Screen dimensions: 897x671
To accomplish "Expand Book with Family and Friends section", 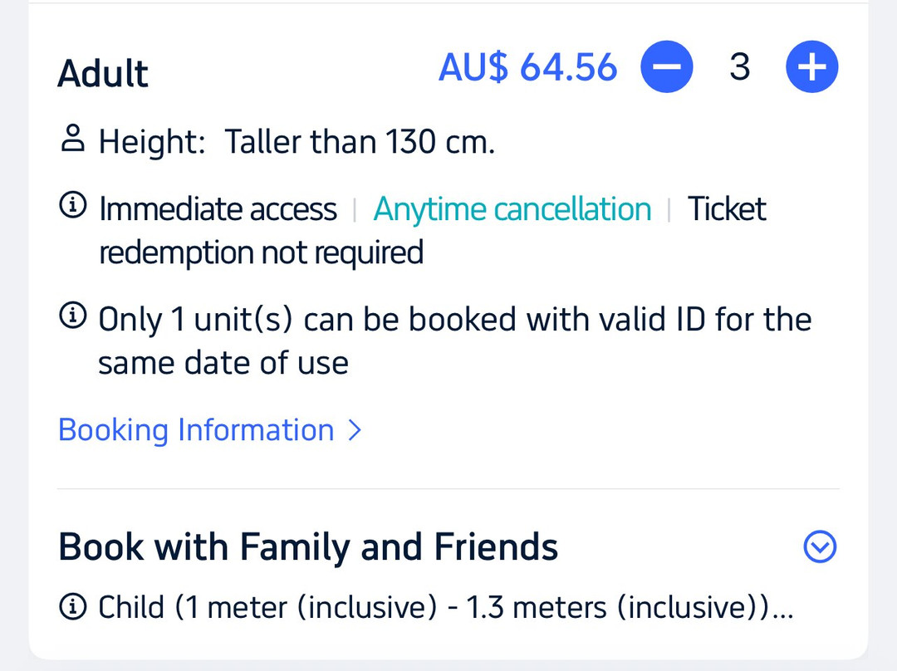I will tap(821, 546).
